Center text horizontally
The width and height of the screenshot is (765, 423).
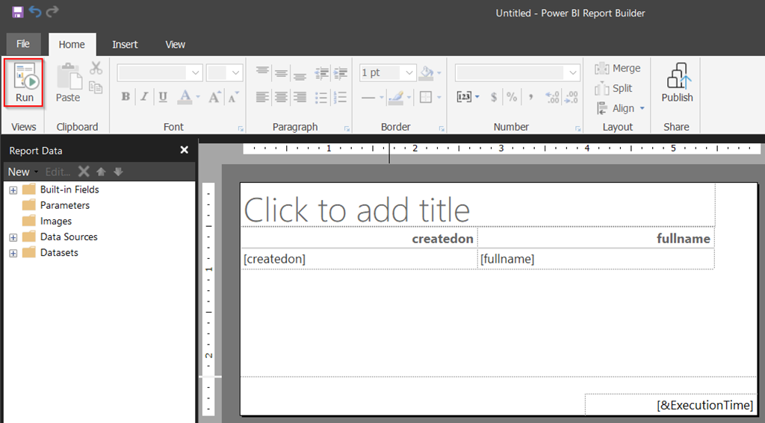coord(281,97)
